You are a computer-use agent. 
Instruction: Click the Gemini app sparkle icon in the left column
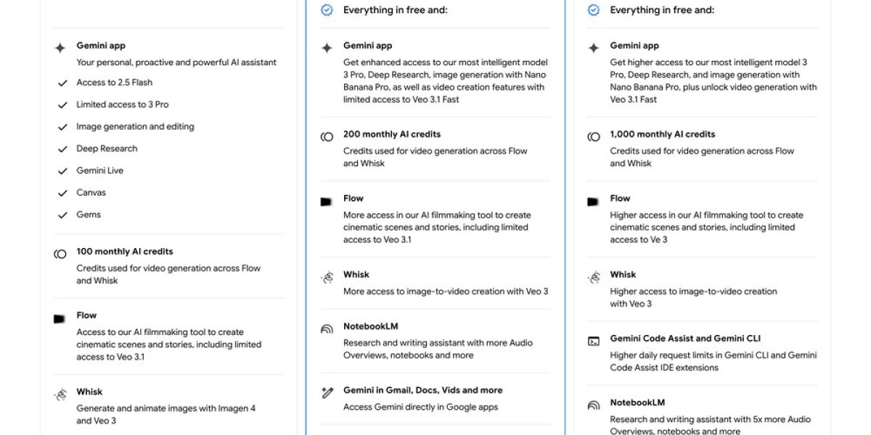point(60,48)
